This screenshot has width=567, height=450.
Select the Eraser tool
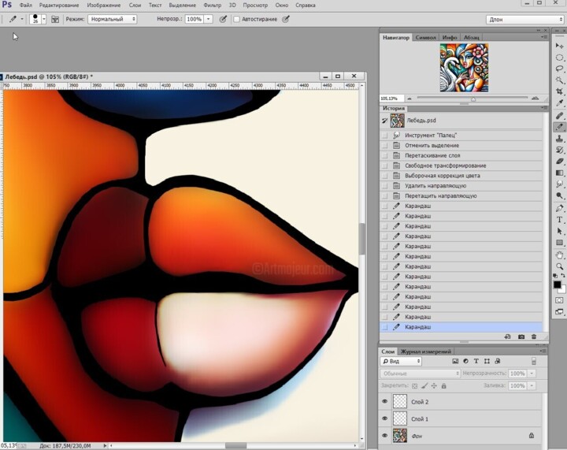click(x=559, y=162)
